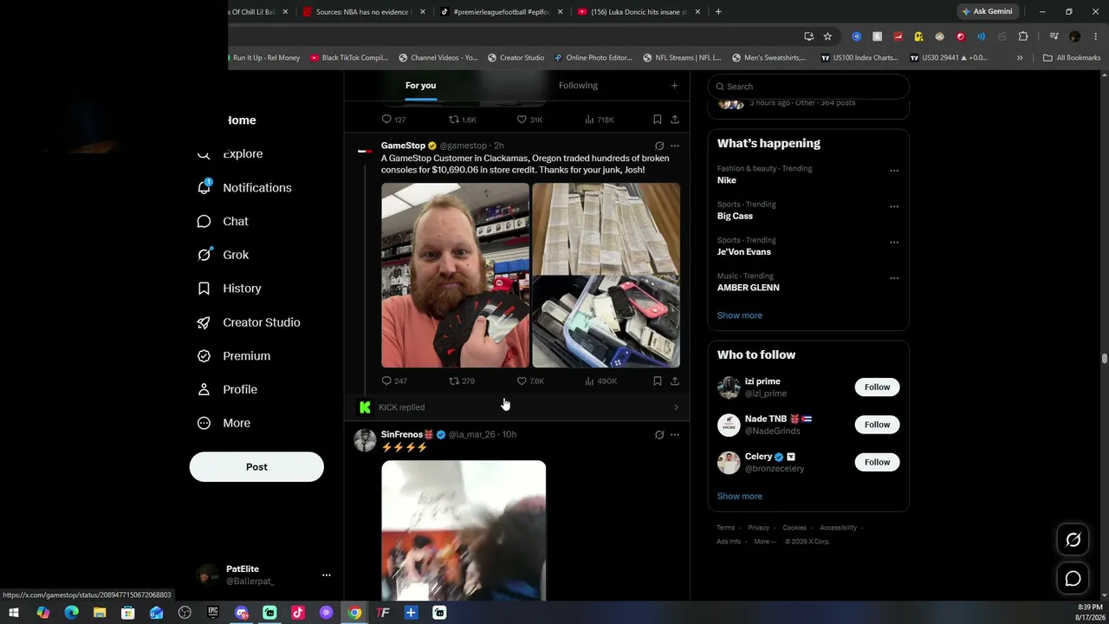Bookmark this page with the star icon
The height and width of the screenshot is (624, 1109).
(827, 36)
